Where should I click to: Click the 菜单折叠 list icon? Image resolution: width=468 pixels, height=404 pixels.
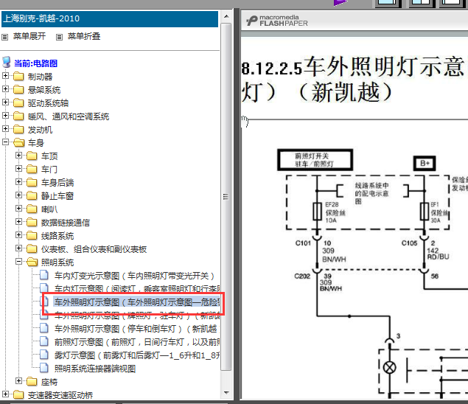point(60,37)
